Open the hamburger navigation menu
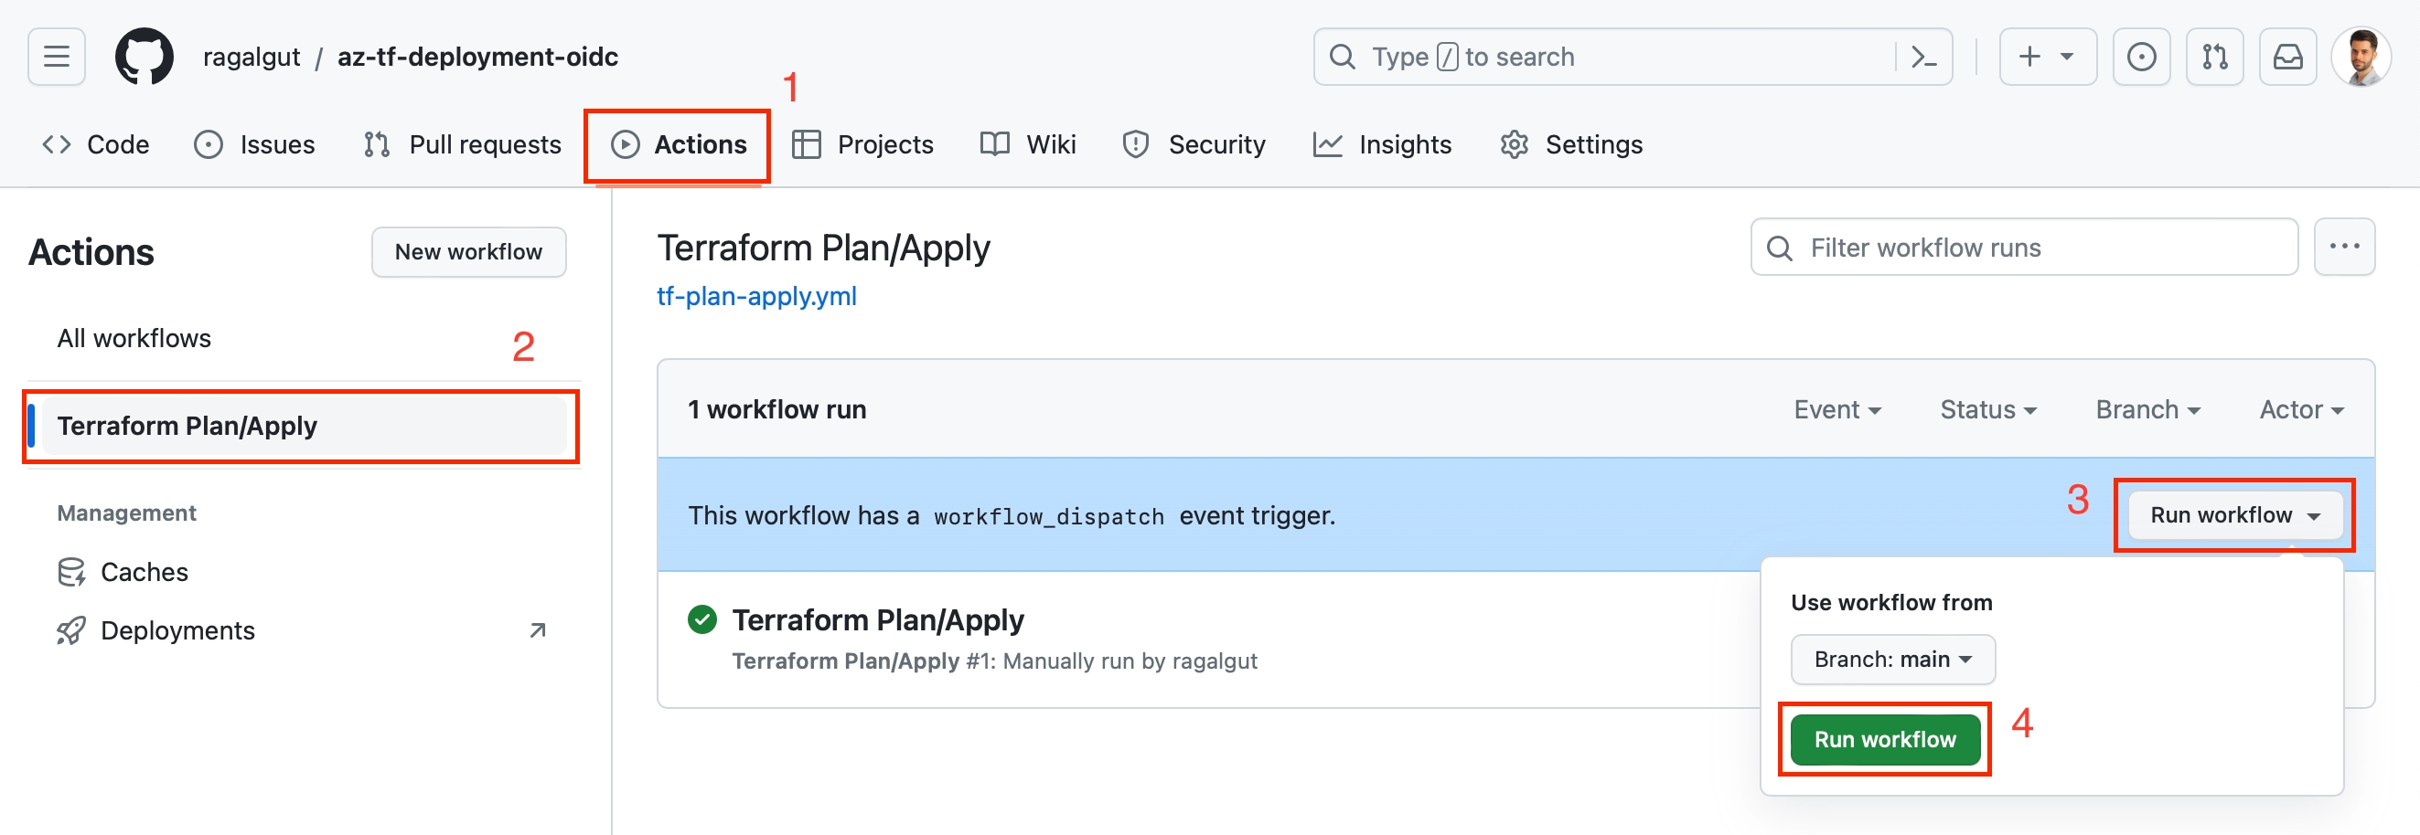Viewport: 2420px width, 835px height. point(57,57)
